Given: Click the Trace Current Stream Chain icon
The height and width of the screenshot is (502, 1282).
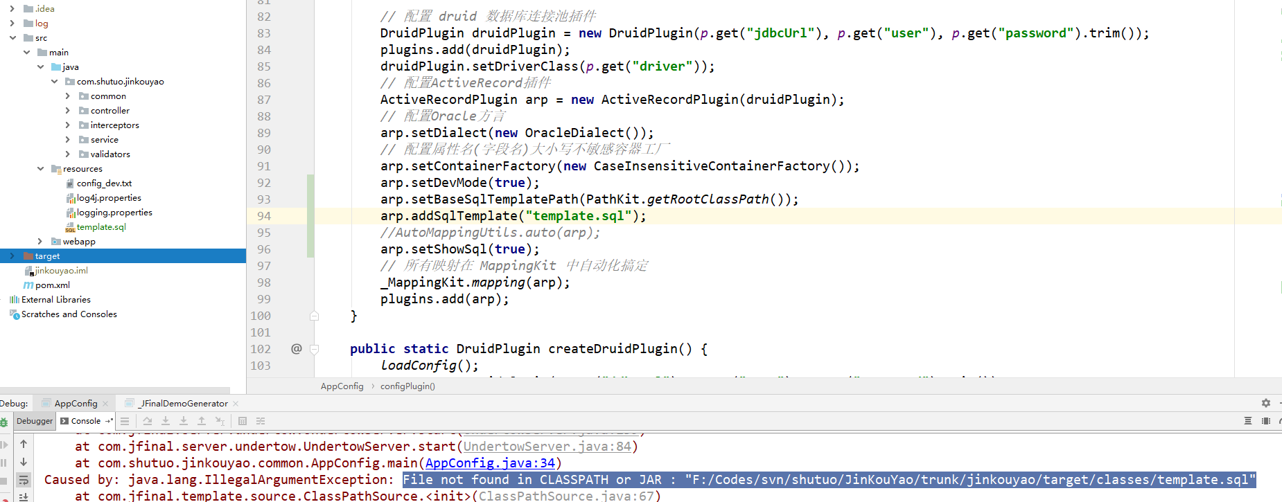Looking at the screenshot, I should pyautogui.click(x=261, y=421).
